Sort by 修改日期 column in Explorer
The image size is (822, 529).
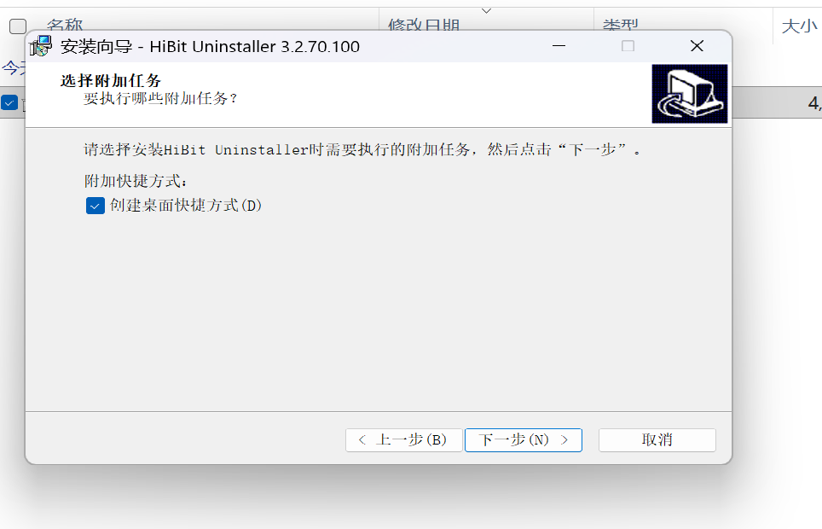(424, 26)
